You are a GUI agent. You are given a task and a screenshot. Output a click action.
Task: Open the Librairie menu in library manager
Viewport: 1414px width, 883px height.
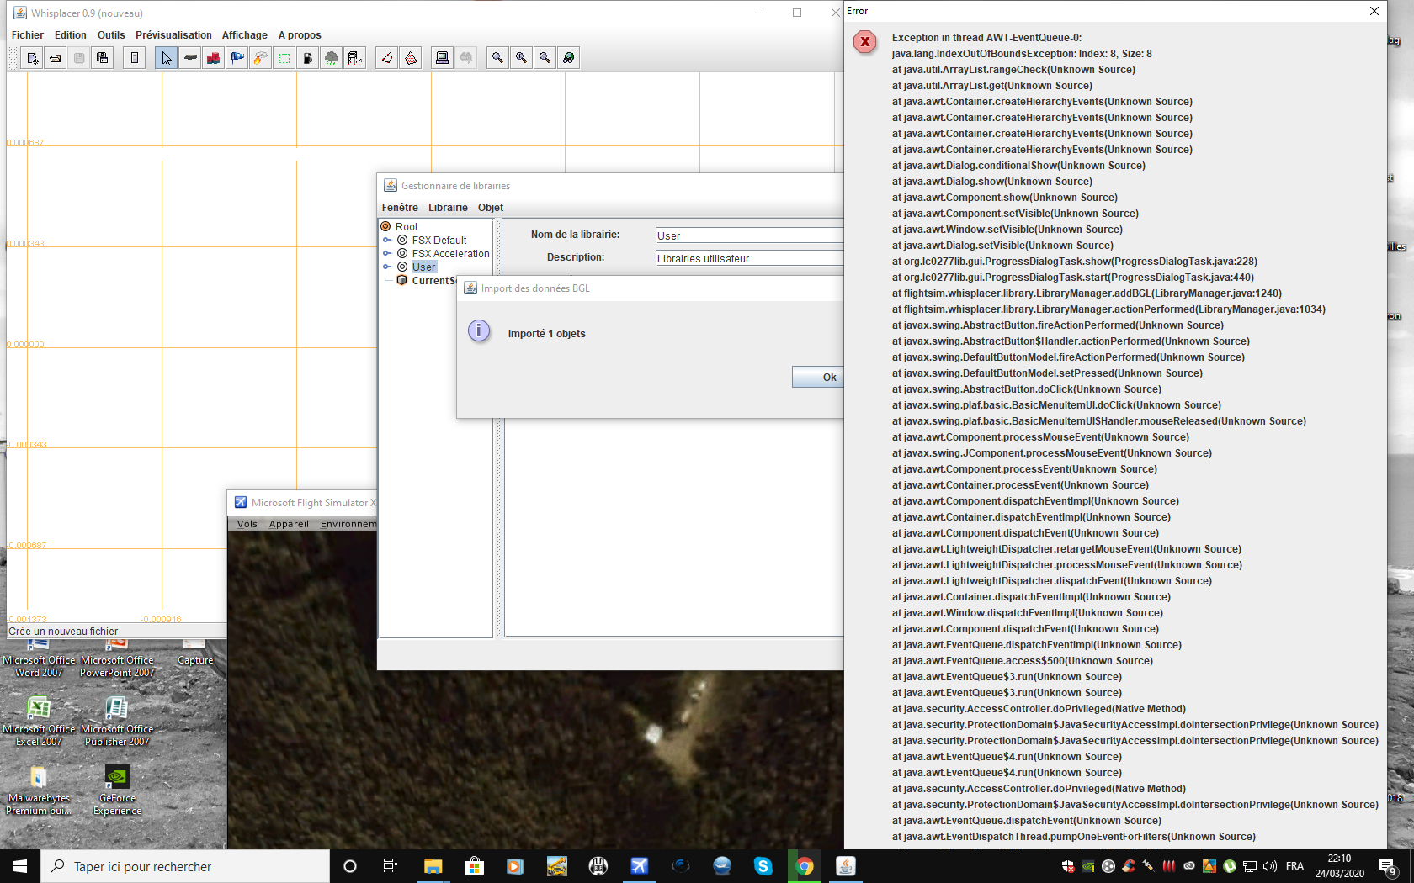[x=448, y=208]
